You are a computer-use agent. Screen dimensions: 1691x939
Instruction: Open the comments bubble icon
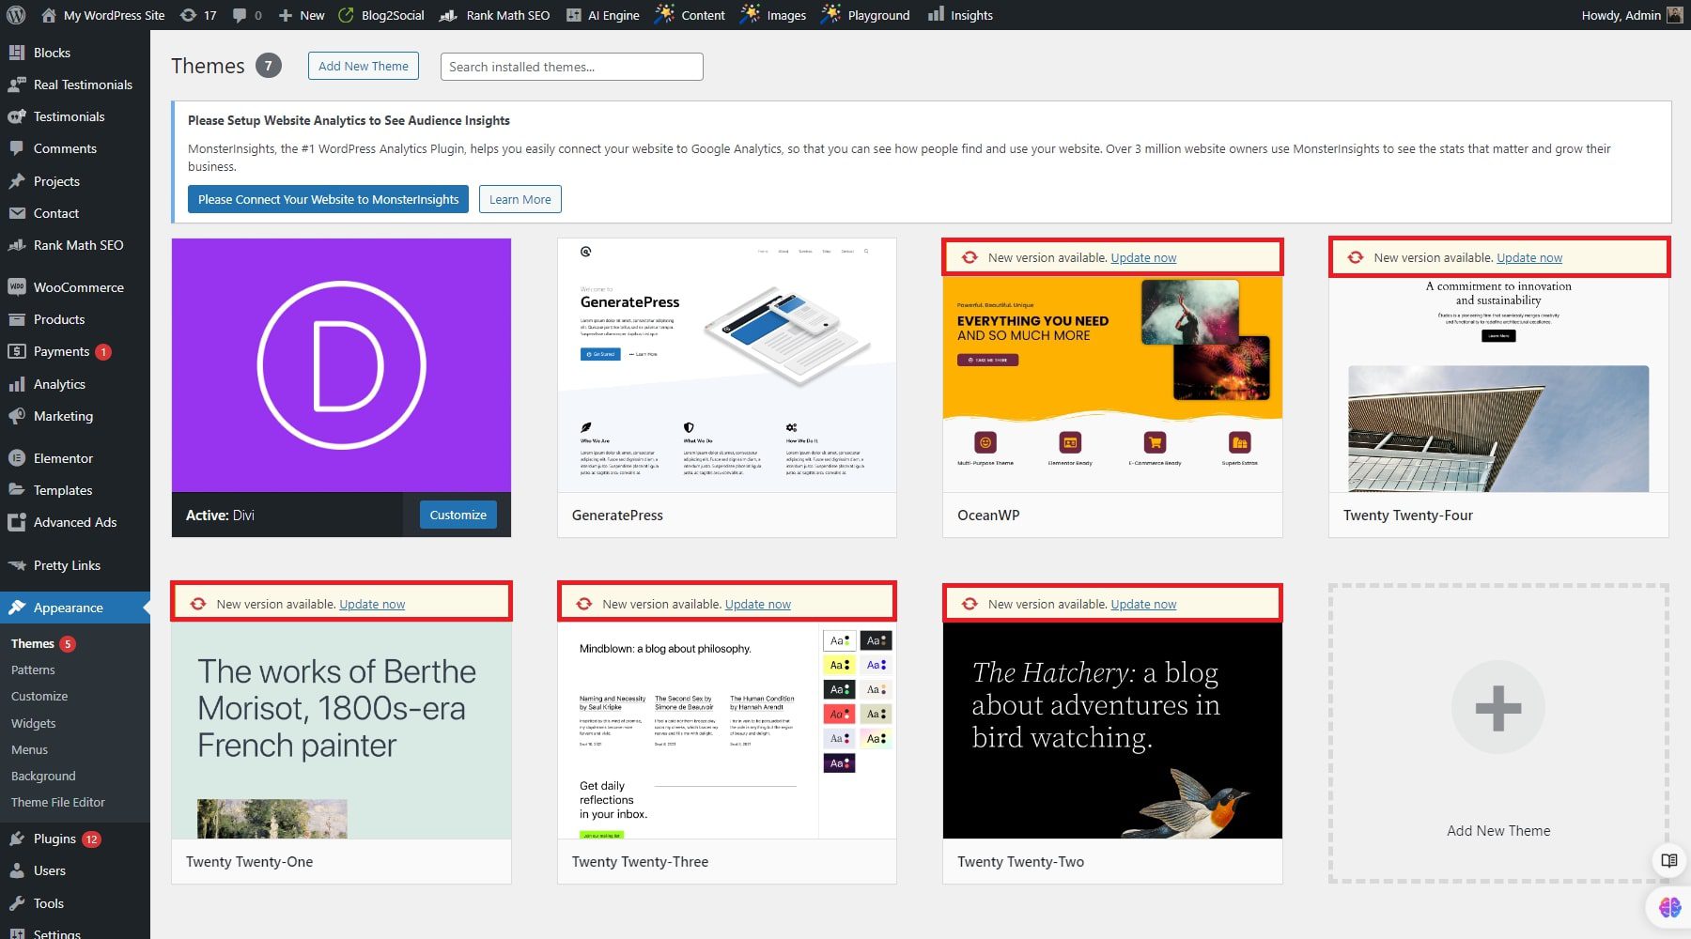pos(242,14)
